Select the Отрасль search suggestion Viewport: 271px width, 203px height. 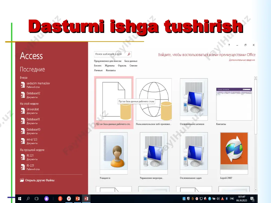(122, 66)
